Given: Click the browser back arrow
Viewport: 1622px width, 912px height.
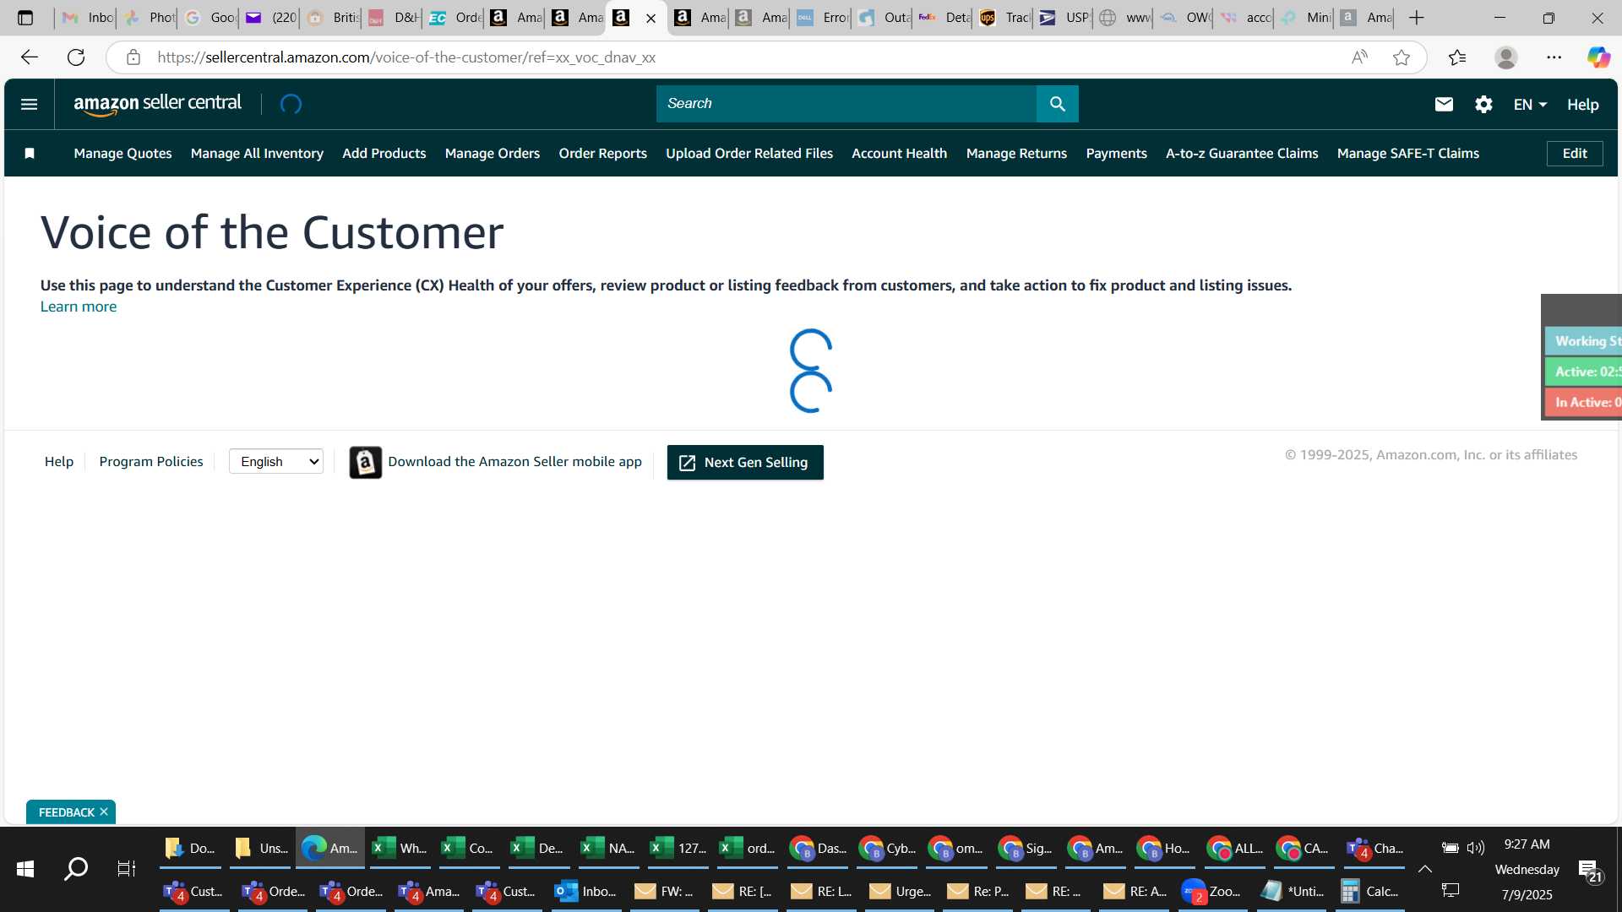Looking at the screenshot, I should coord(30,57).
